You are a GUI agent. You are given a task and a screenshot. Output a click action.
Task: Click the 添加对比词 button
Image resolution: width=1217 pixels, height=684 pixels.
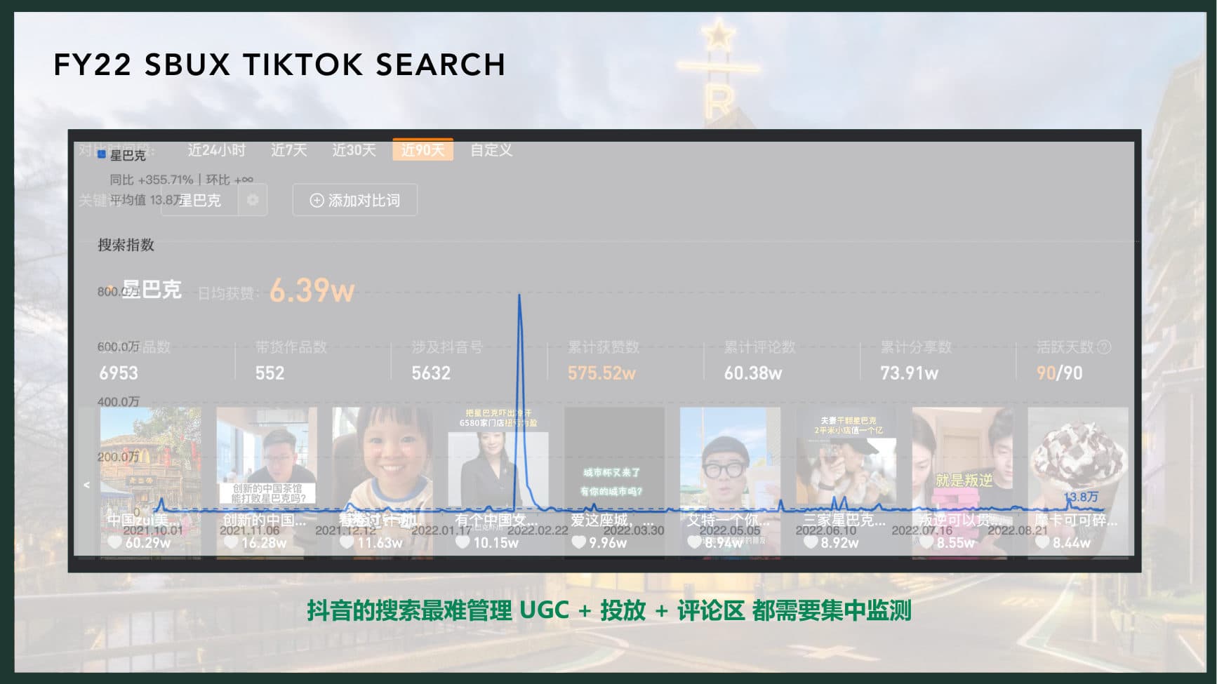(355, 201)
